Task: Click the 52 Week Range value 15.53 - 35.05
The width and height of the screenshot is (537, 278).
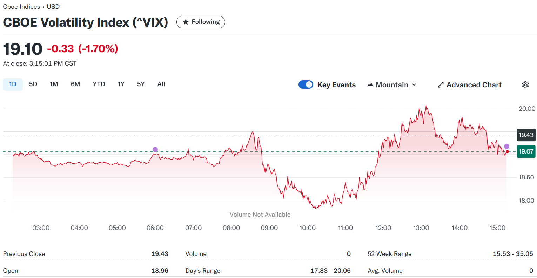Action: coord(513,254)
